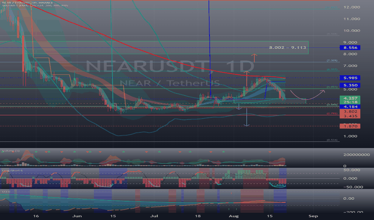Click the current price label 4.257

[x=350, y=98]
